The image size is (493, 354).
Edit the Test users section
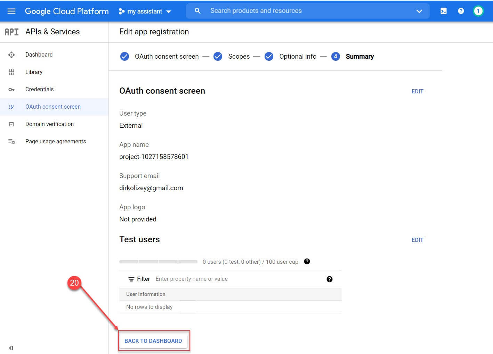pos(417,240)
